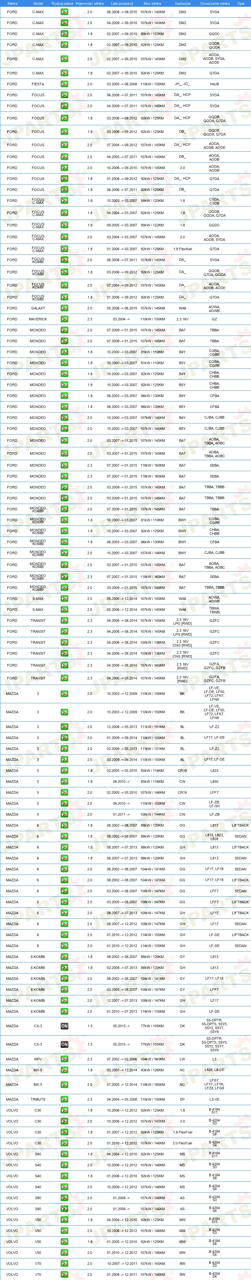
Task: Click the Pojemność silnika column header
Action: pos(90,4)
